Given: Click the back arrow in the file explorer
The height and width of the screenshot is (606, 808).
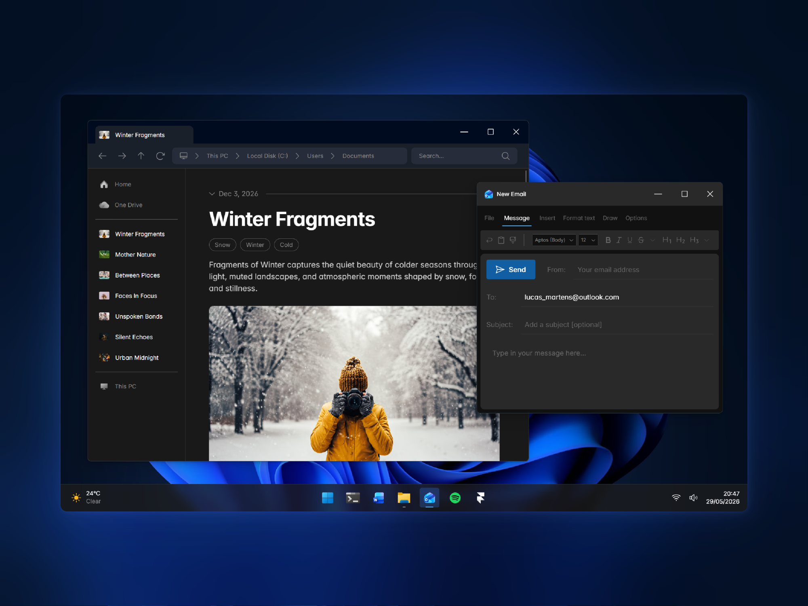Looking at the screenshot, I should [103, 156].
